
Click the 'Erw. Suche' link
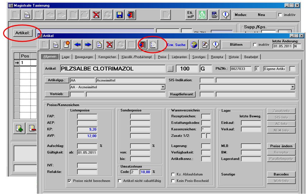176,45
